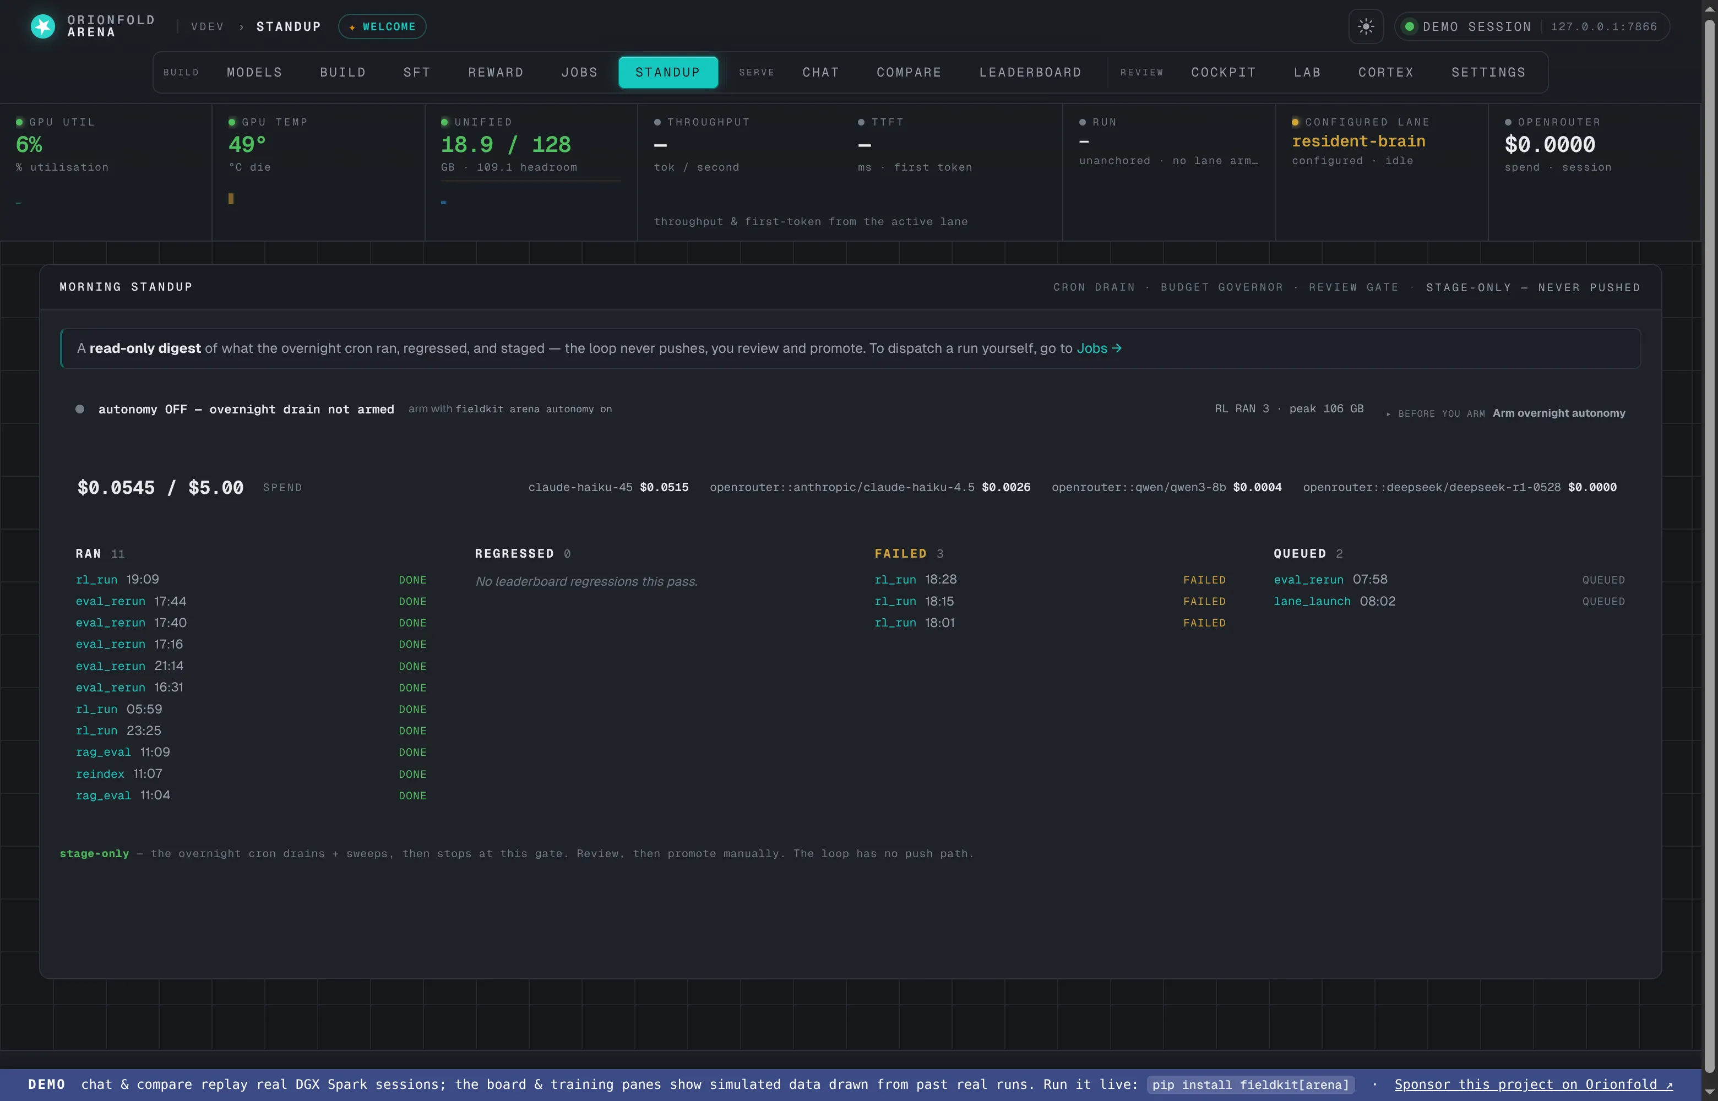Click the scrollbar down arrow
Image resolution: width=1718 pixels, height=1101 pixels.
(x=1709, y=1092)
